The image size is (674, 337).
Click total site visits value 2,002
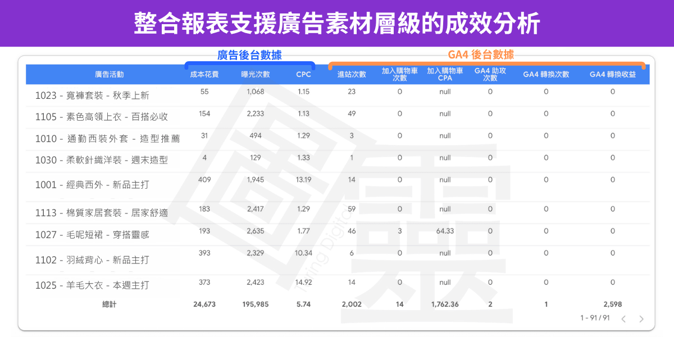pyautogui.click(x=352, y=304)
